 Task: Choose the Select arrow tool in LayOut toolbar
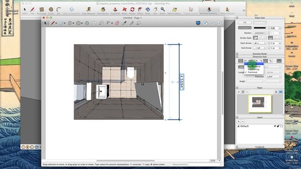pos(45,23)
